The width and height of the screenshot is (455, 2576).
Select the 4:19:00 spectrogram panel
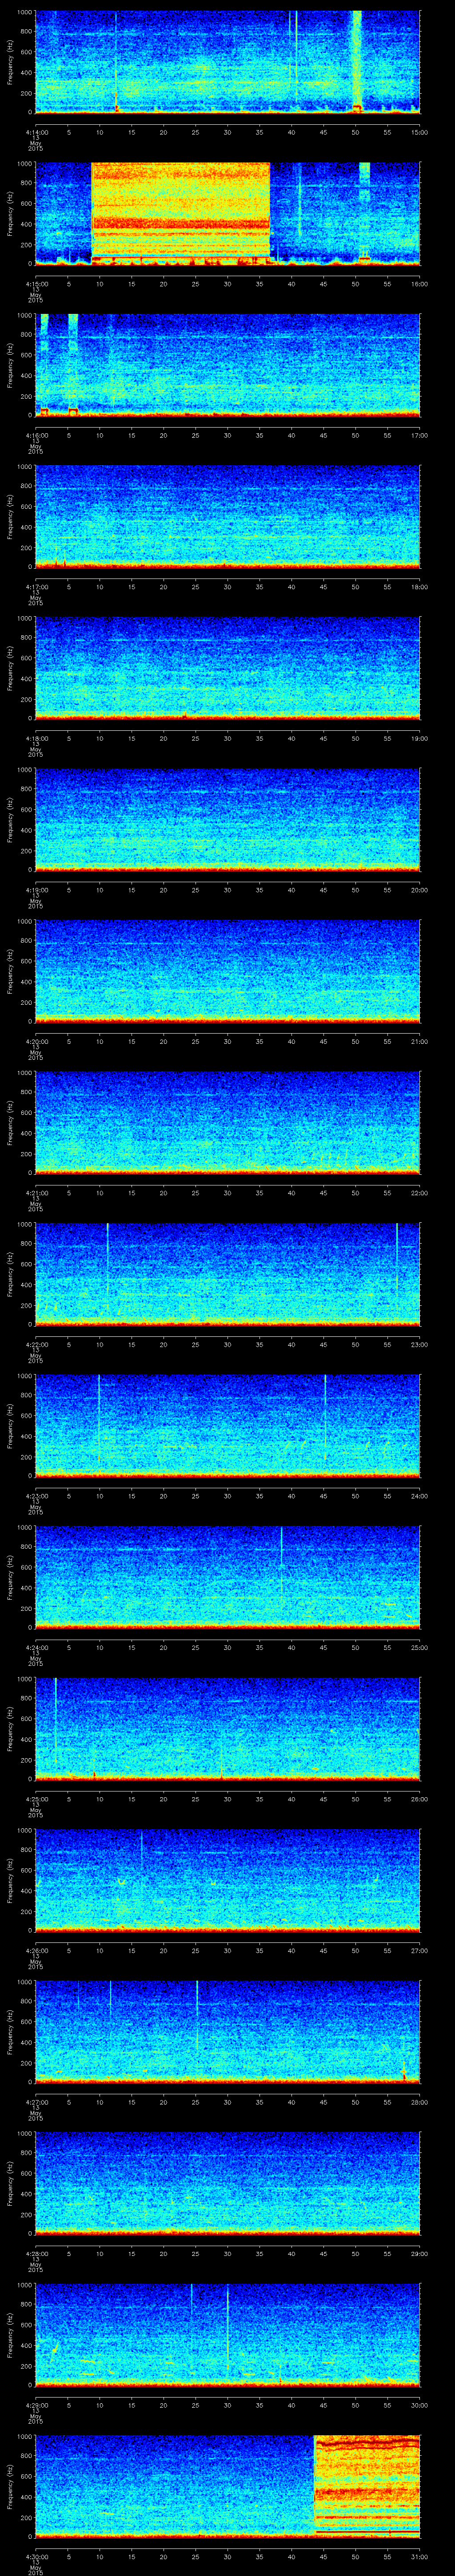228,819
